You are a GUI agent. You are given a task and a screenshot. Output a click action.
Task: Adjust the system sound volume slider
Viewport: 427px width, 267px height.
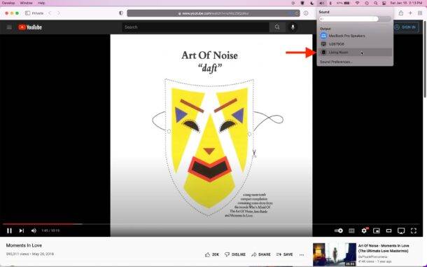(x=355, y=19)
